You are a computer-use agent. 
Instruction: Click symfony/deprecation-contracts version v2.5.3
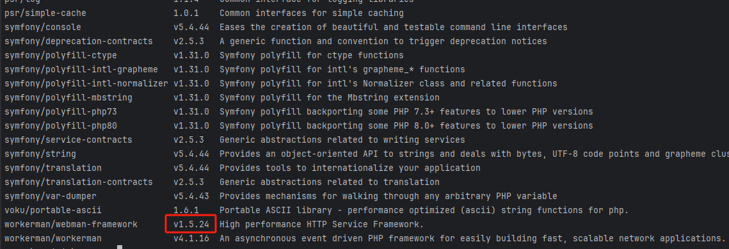click(188, 42)
